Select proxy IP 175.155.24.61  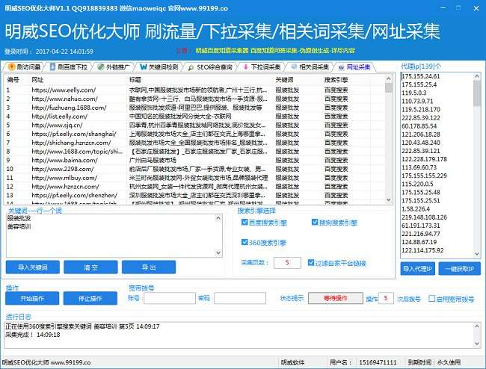click(x=421, y=76)
